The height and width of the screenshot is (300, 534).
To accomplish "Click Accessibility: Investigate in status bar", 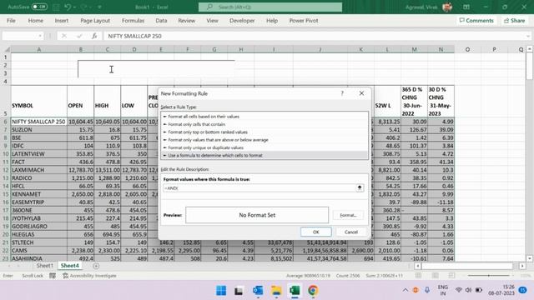I will (x=89, y=276).
